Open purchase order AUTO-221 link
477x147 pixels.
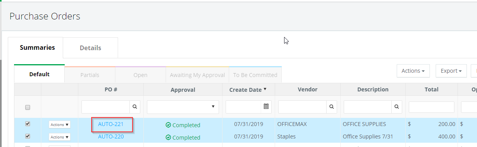click(111, 124)
